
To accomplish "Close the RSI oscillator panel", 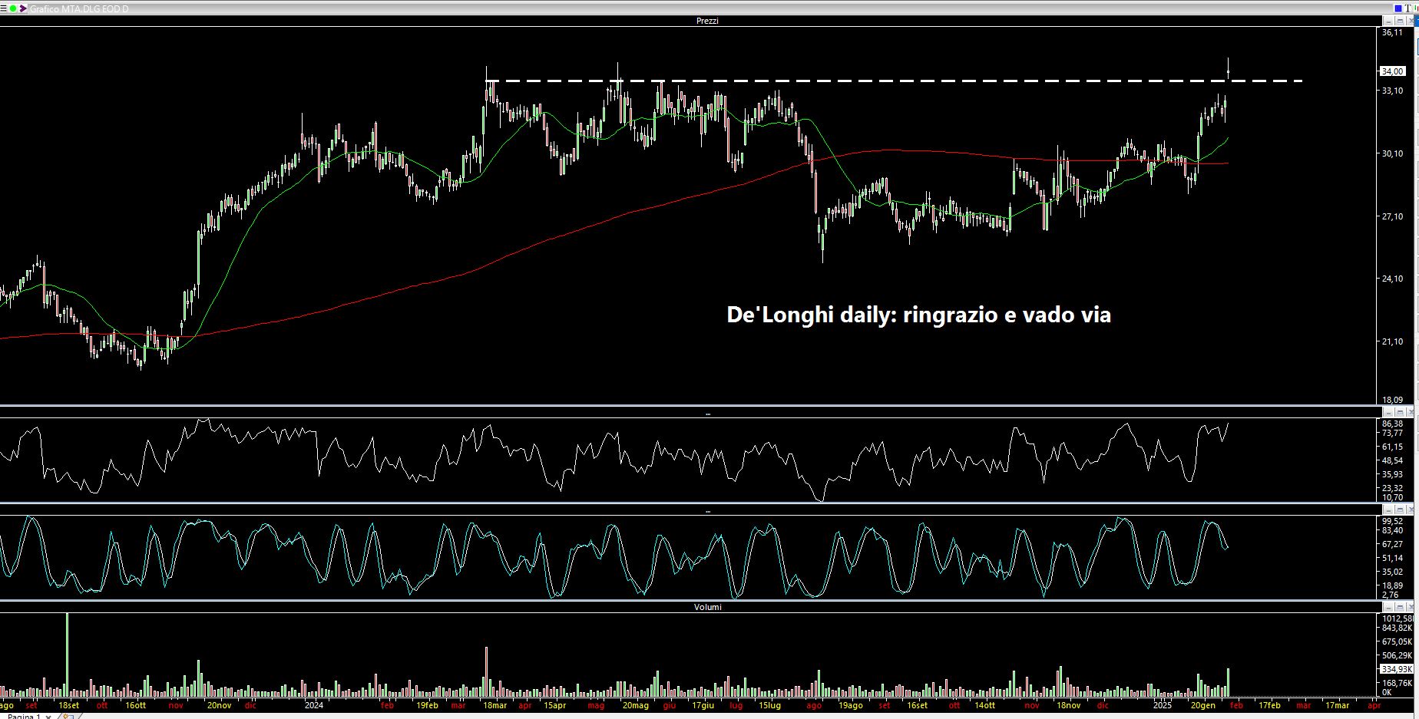I will [1411, 412].
